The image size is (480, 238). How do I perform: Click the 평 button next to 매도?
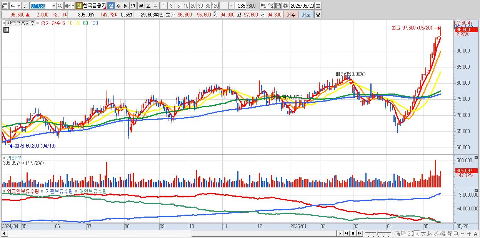pyautogui.click(x=318, y=15)
